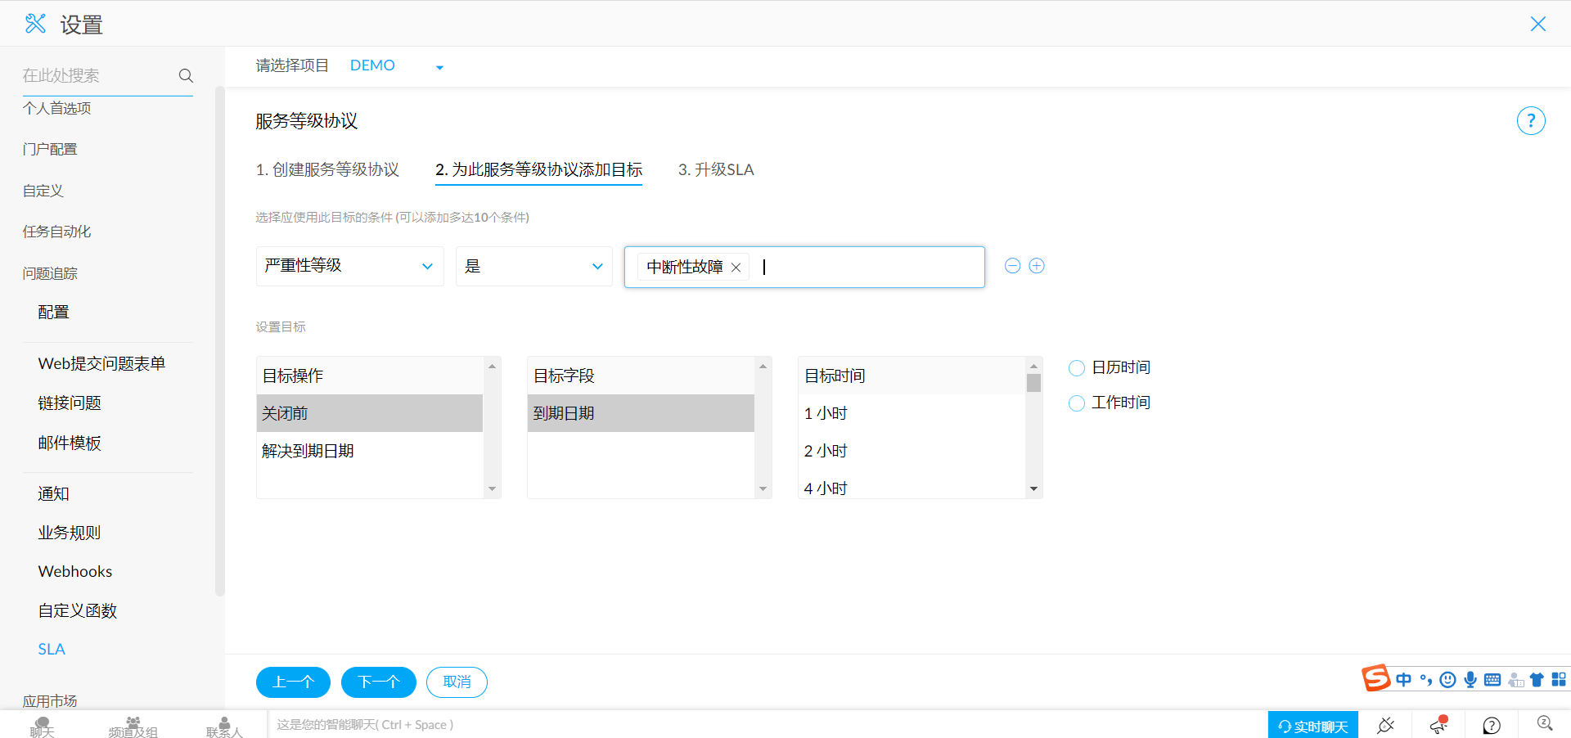The width and height of the screenshot is (1571, 738).
Task: Open the 是 operator dropdown
Action: coord(533,266)
